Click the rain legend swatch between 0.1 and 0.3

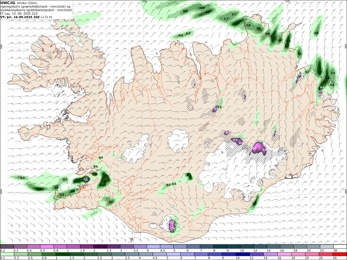click(7, 254)
